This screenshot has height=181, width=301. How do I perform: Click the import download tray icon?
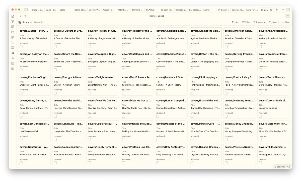[x=13, y=69]
